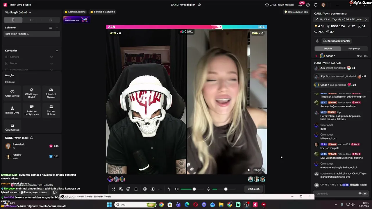This screenshot has width=372, height=209.
Task: Open the Birlikte Oyna tool
Action: (12, 110)
